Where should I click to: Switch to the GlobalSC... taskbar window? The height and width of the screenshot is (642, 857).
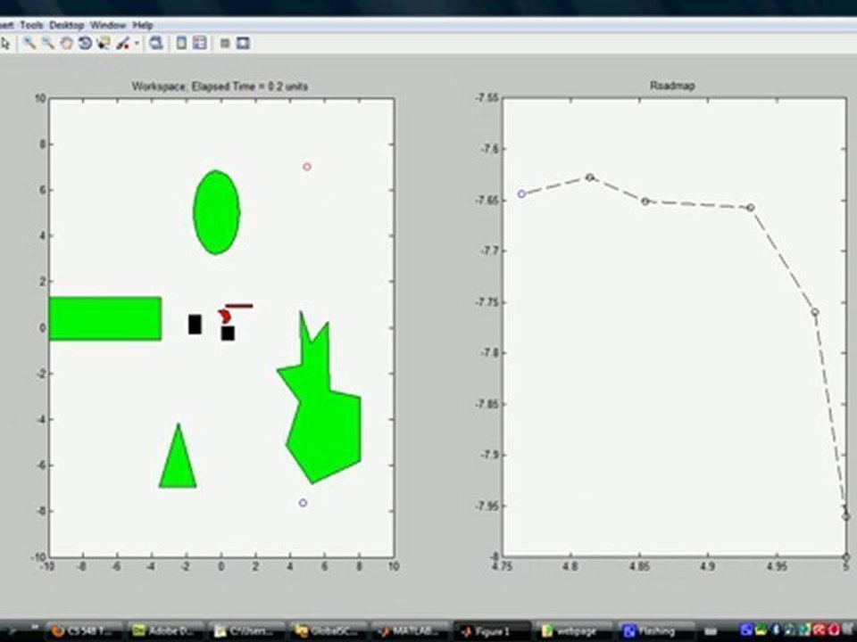pyautogui.click(x=328, y=631)
